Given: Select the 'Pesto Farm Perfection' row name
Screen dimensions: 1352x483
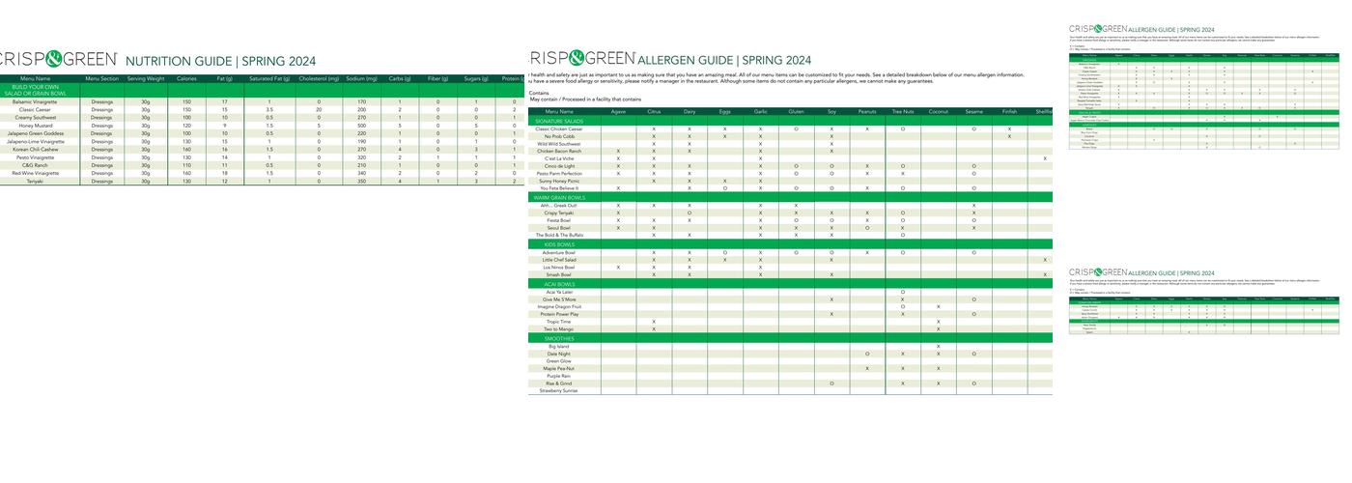Looking at the screenshot, I should pos(559,173).
